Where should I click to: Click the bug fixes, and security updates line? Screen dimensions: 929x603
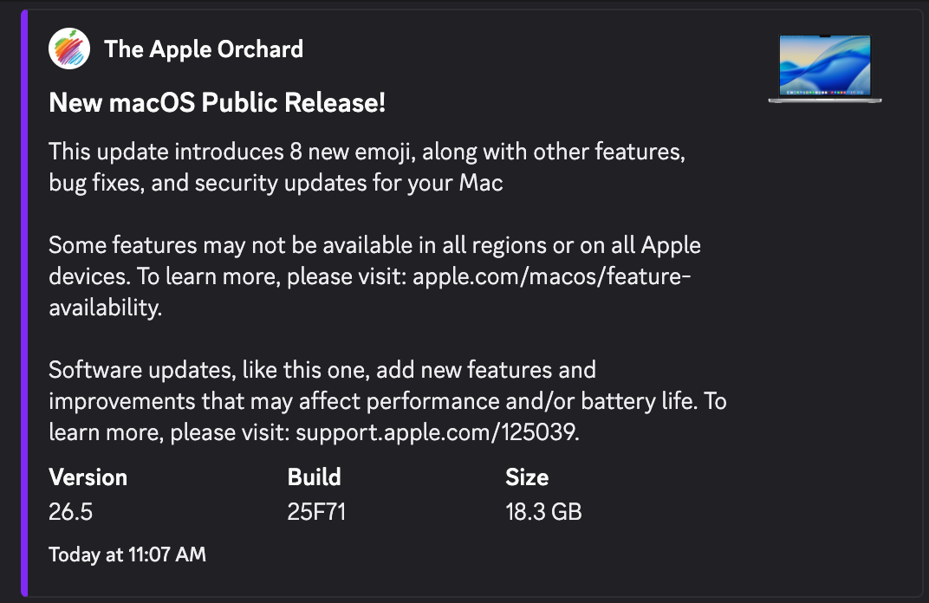pos(276,183)
